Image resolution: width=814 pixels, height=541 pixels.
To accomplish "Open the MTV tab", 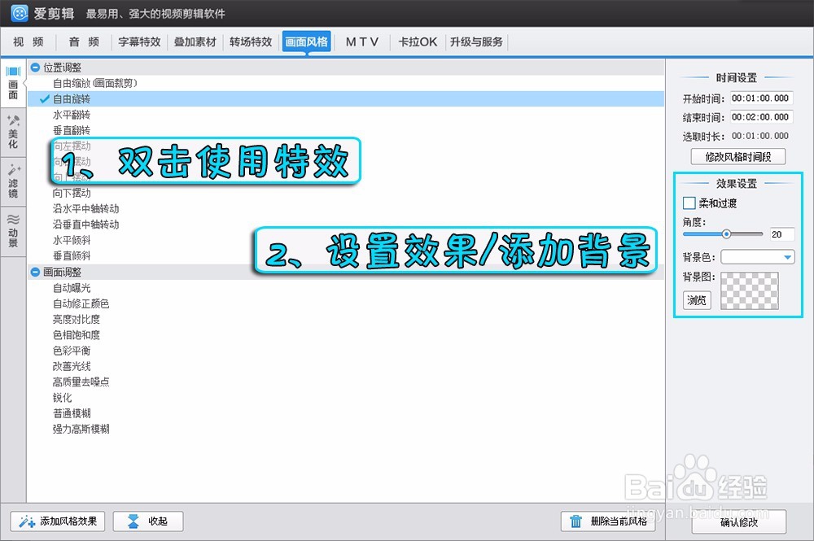I will click(x=362, y=42).
